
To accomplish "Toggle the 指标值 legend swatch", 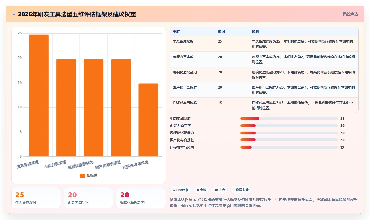I will (82, 175).
